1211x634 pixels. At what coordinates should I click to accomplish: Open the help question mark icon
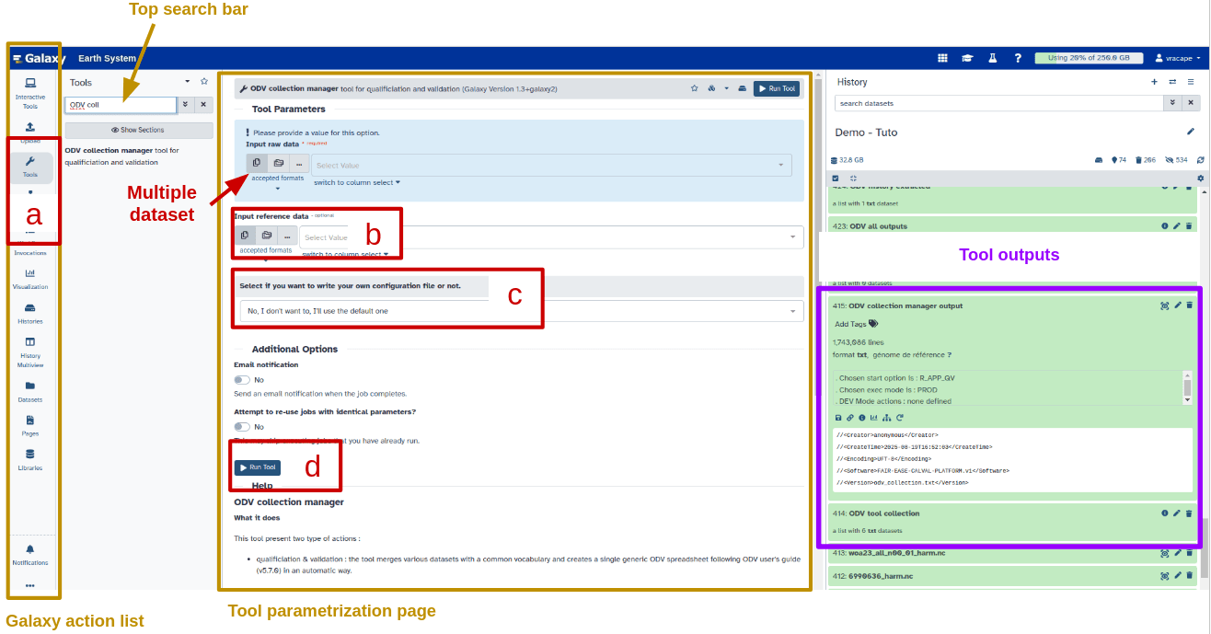click(1018, 58)
